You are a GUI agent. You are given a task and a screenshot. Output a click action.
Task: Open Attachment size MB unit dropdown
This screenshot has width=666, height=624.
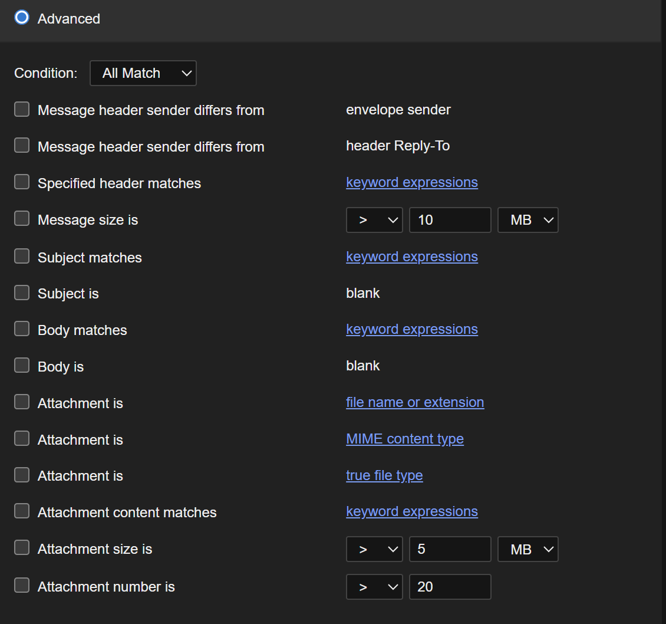click(528, 549)
